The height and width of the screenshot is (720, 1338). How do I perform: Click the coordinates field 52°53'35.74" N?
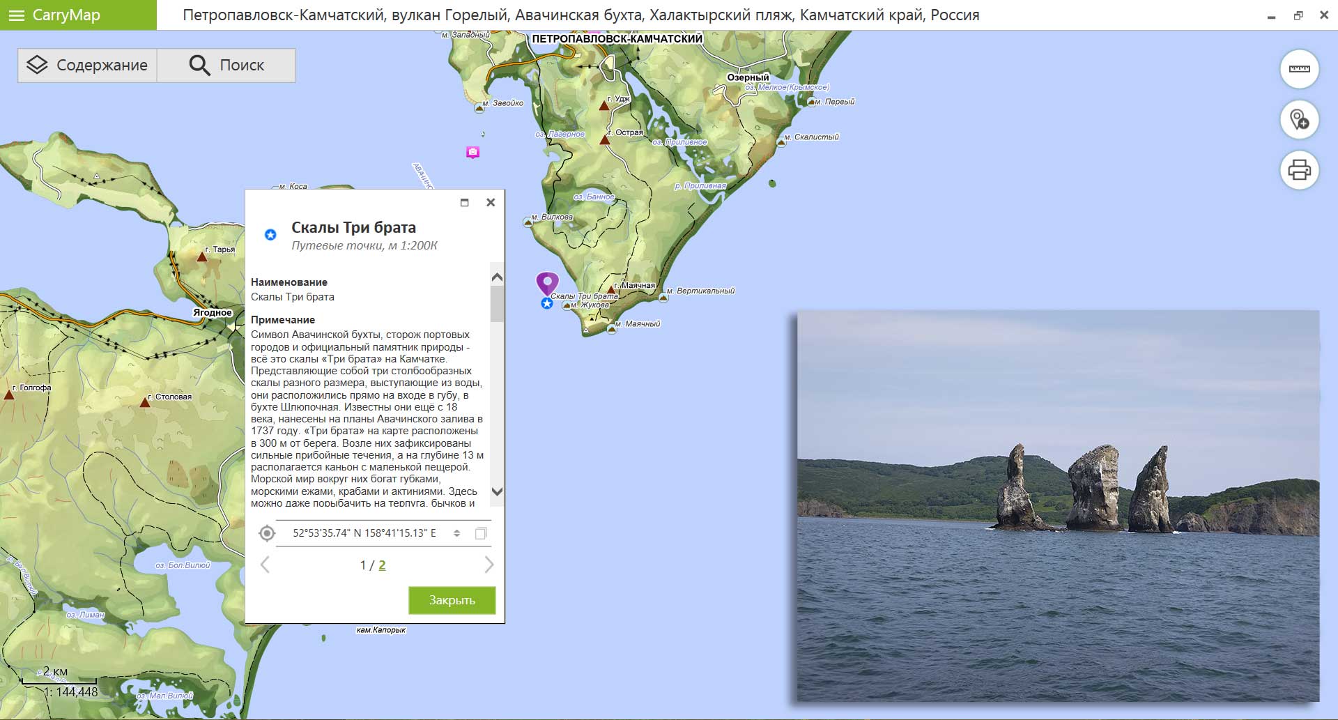coord(364,533)
